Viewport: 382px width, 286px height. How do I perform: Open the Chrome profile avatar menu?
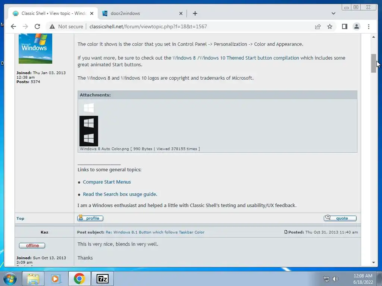pyautogui.click(x=356, y=26)
